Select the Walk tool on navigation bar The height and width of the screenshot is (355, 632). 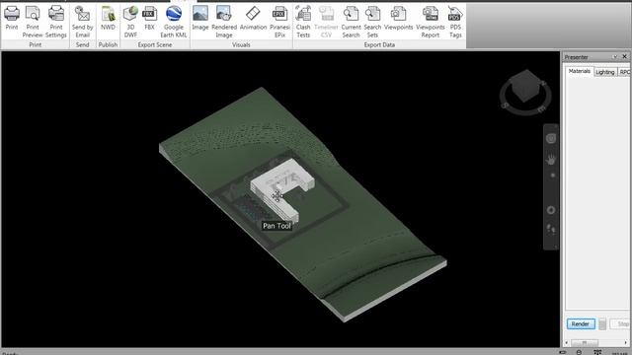tap(551, 230)
